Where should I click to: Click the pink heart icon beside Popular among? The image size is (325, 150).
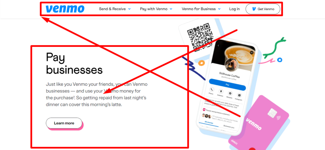coord(204,110)
